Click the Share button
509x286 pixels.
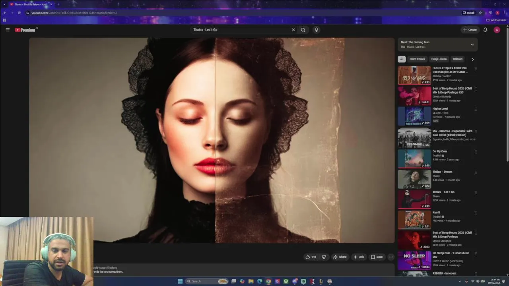[340, 257]
